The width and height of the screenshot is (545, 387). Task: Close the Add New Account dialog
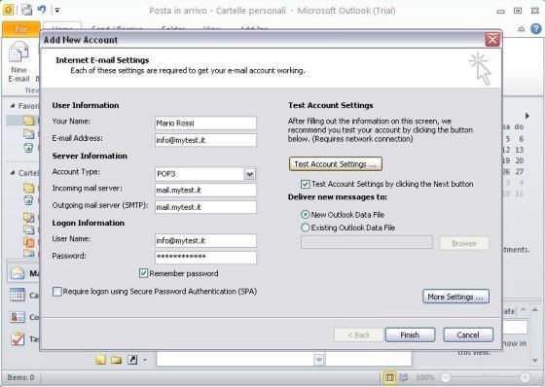[x=492, y=40]
